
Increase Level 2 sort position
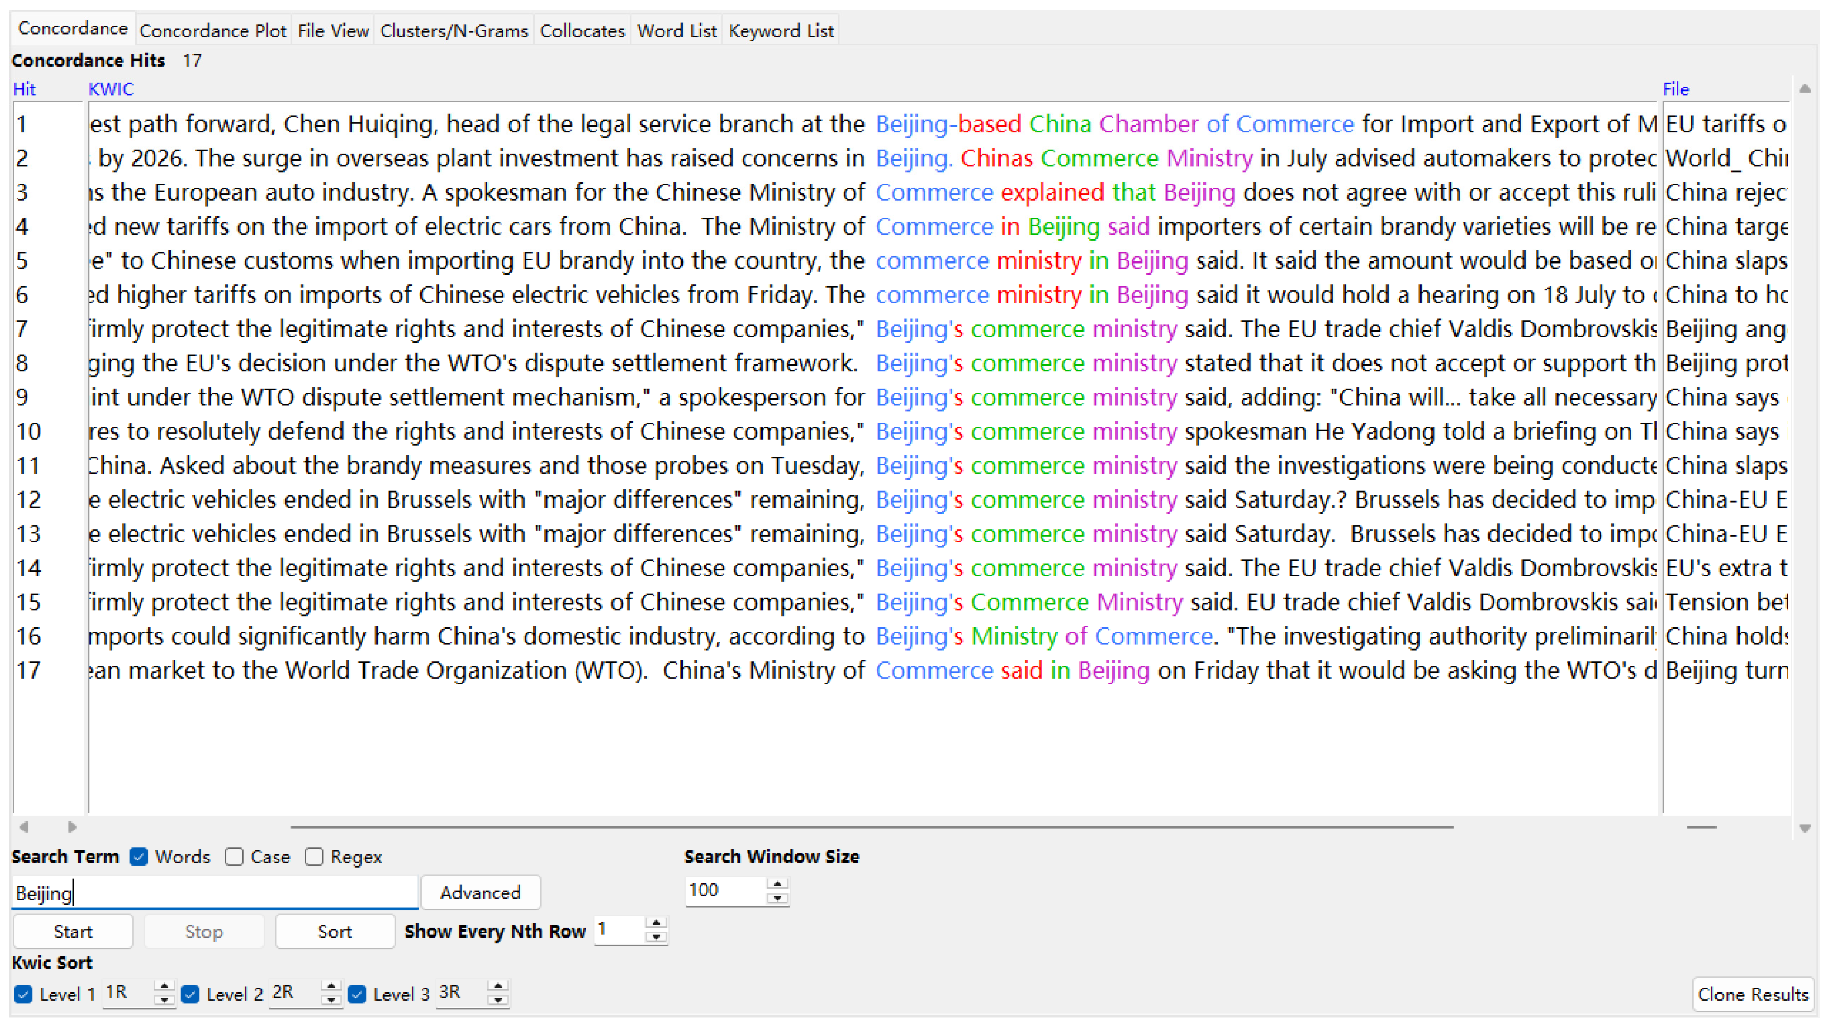(x=331, y=987)
